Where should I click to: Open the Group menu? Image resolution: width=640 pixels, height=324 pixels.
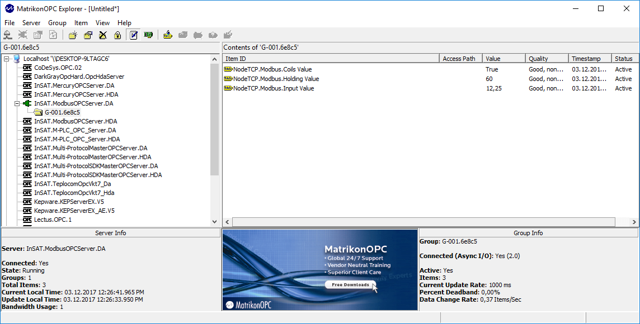click(57, 23)
